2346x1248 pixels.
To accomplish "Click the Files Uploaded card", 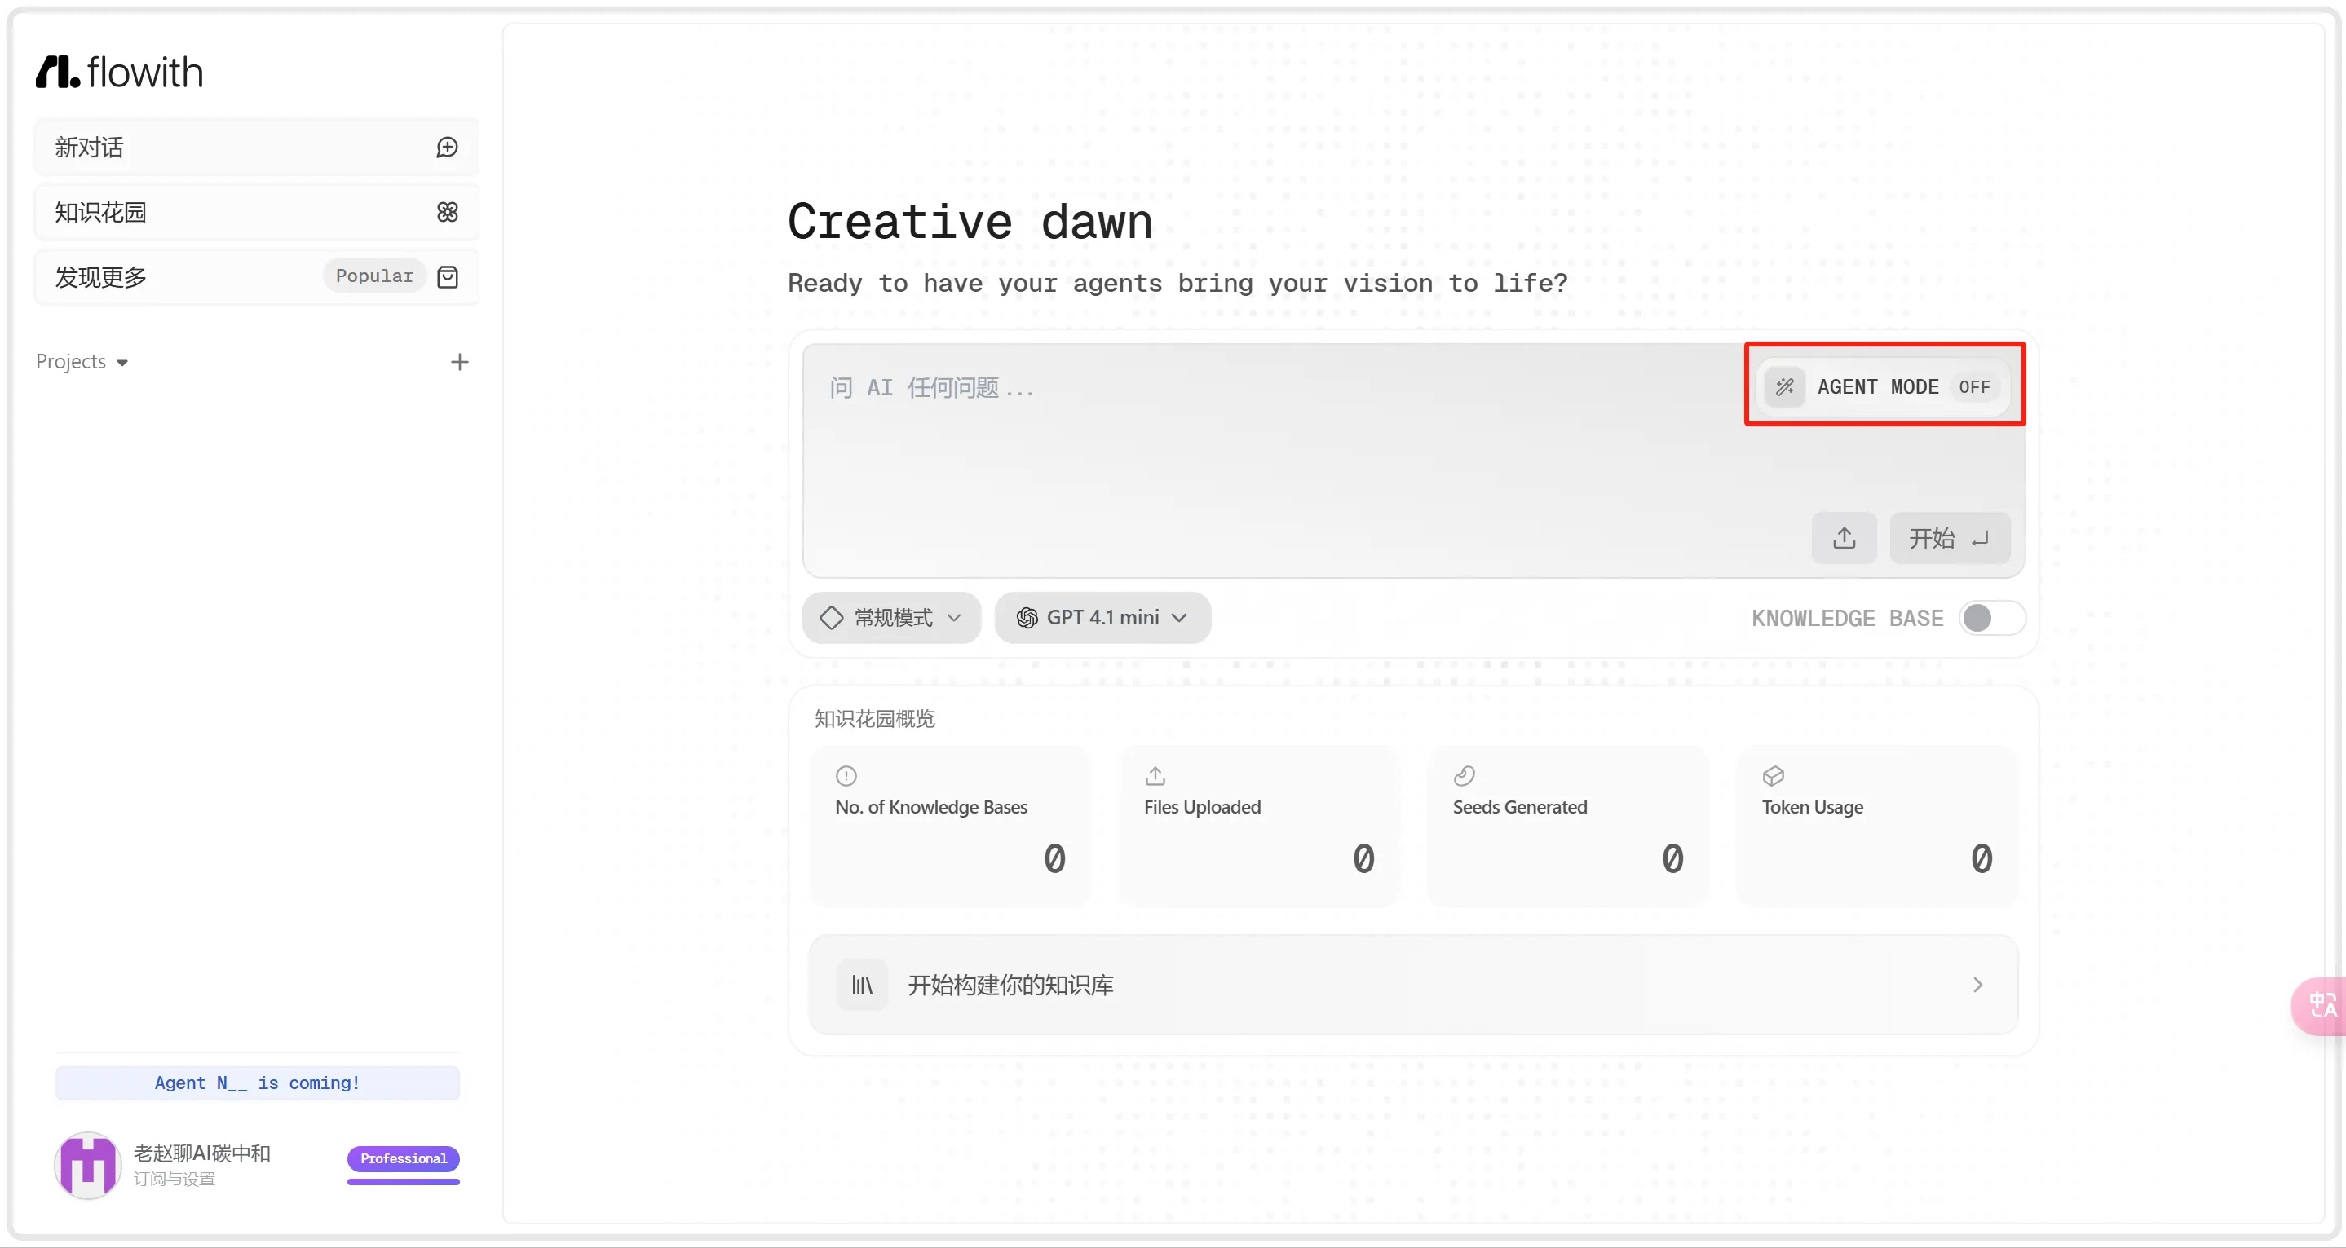I will (x=1258, y=826).
